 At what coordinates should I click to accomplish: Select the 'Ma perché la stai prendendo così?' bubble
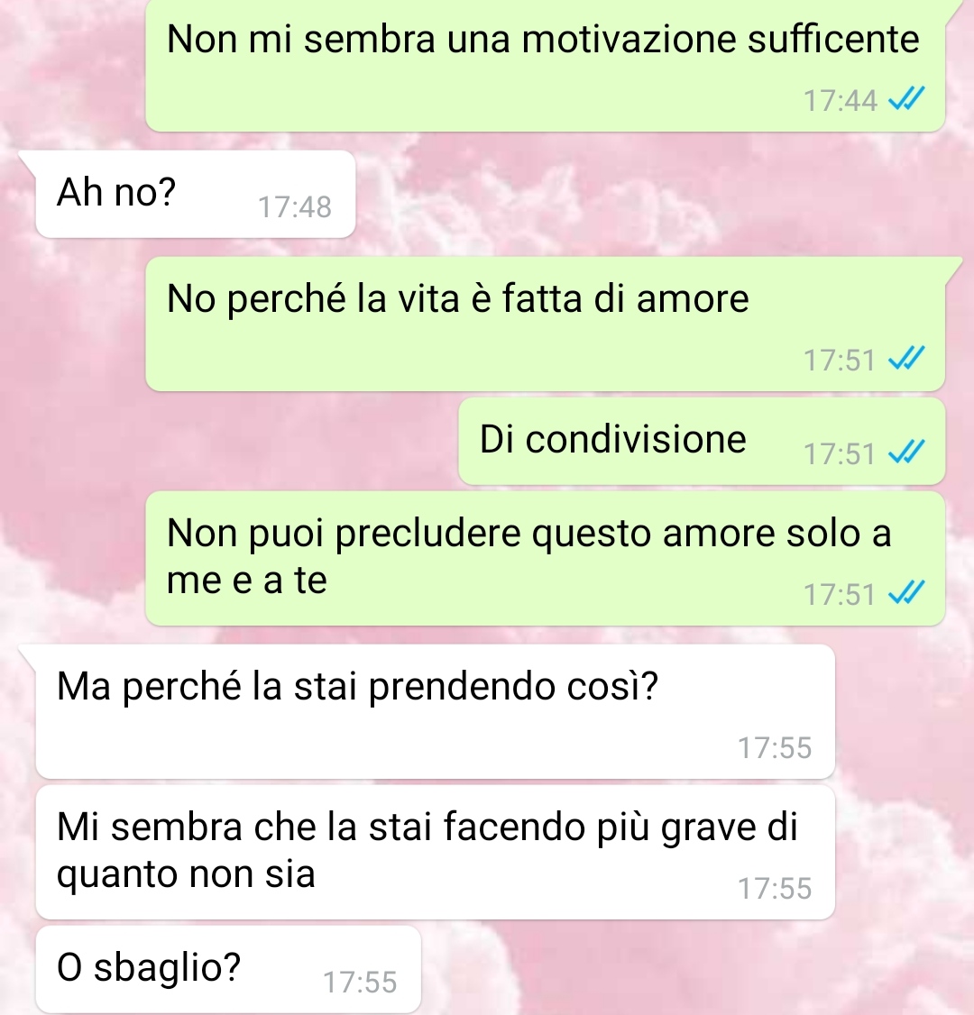[x=436, y=711]
